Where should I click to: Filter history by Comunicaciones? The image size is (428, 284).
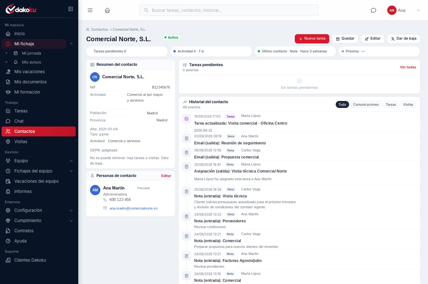pos(366,104)
